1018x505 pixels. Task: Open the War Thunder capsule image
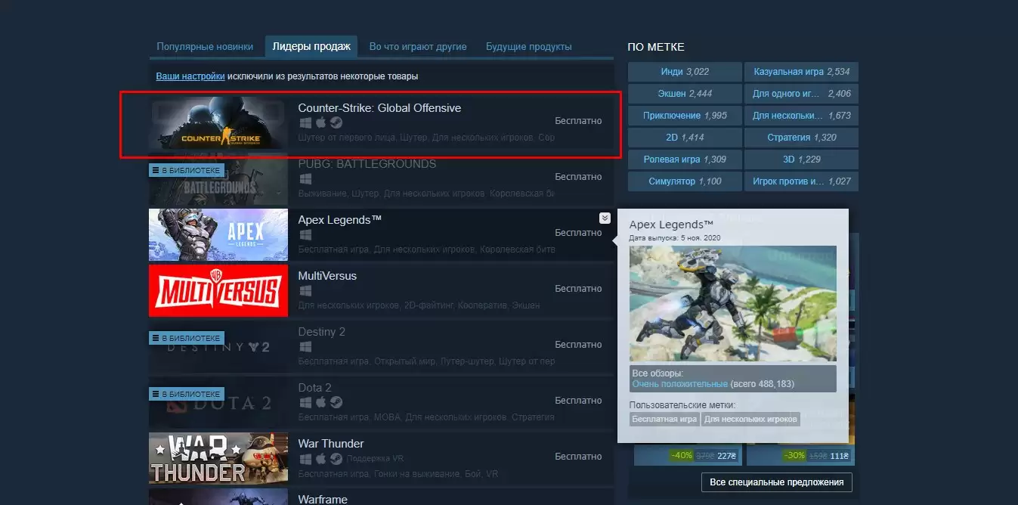pyautogui.click(x=218, y=459)
